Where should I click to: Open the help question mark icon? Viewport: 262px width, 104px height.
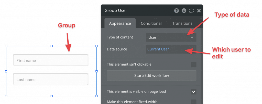coord(176,11)
